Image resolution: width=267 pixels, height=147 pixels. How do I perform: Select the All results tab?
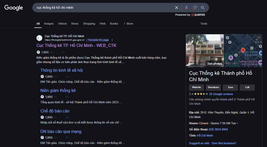38,24
